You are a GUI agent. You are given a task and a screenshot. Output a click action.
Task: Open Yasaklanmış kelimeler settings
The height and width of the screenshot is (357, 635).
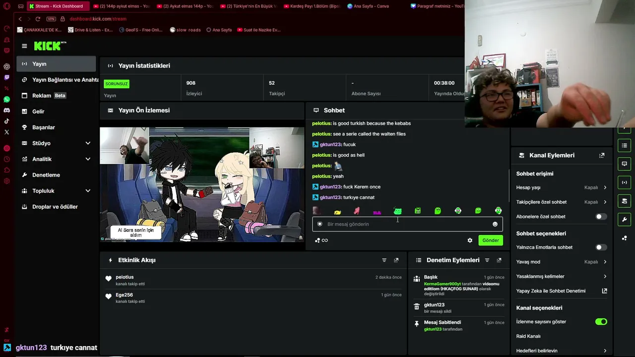click(561, 276)
